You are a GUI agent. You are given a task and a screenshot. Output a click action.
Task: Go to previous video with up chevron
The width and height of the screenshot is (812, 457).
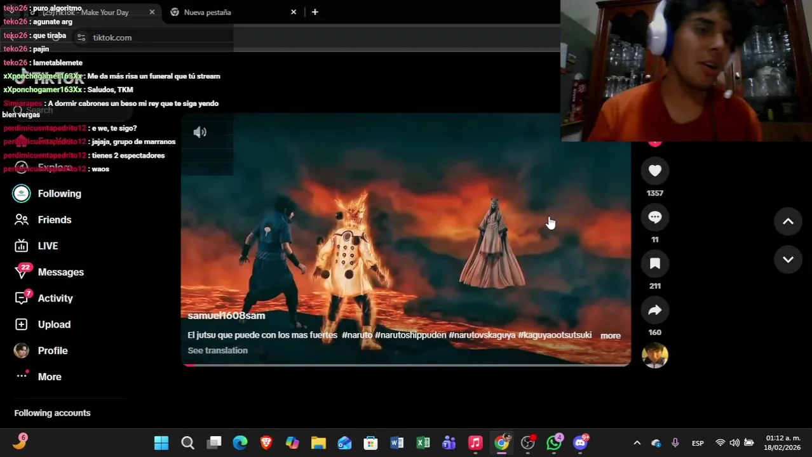click(x=788, y=222)
